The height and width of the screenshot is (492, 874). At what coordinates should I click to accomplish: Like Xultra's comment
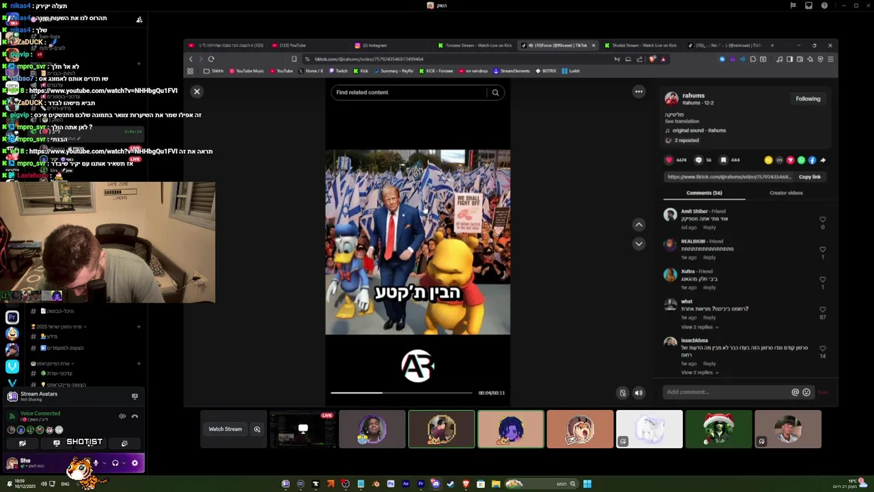pos(822,279)
